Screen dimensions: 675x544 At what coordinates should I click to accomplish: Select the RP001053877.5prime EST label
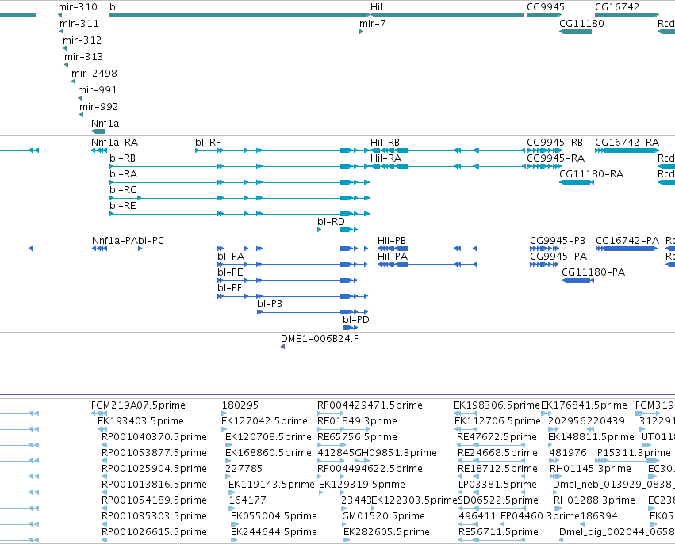coord(154,453)
